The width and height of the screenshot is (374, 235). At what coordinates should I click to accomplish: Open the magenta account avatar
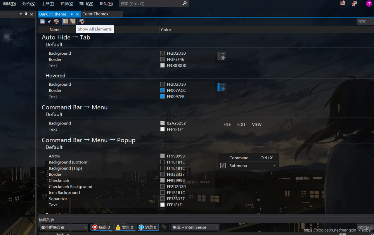click(x=369, y=4)
